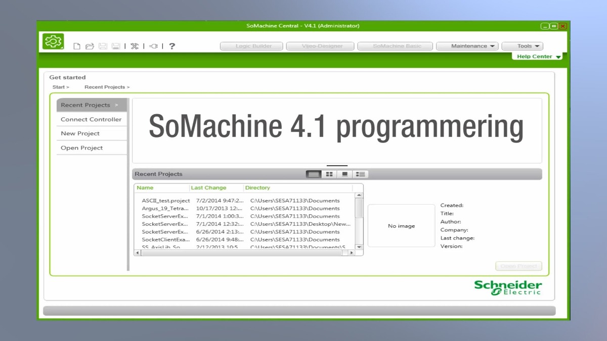The height and width of the screenshot is (341, 607).
Task: Choose Open Project in the left sidebar
Action: click(x=92, y=148)
